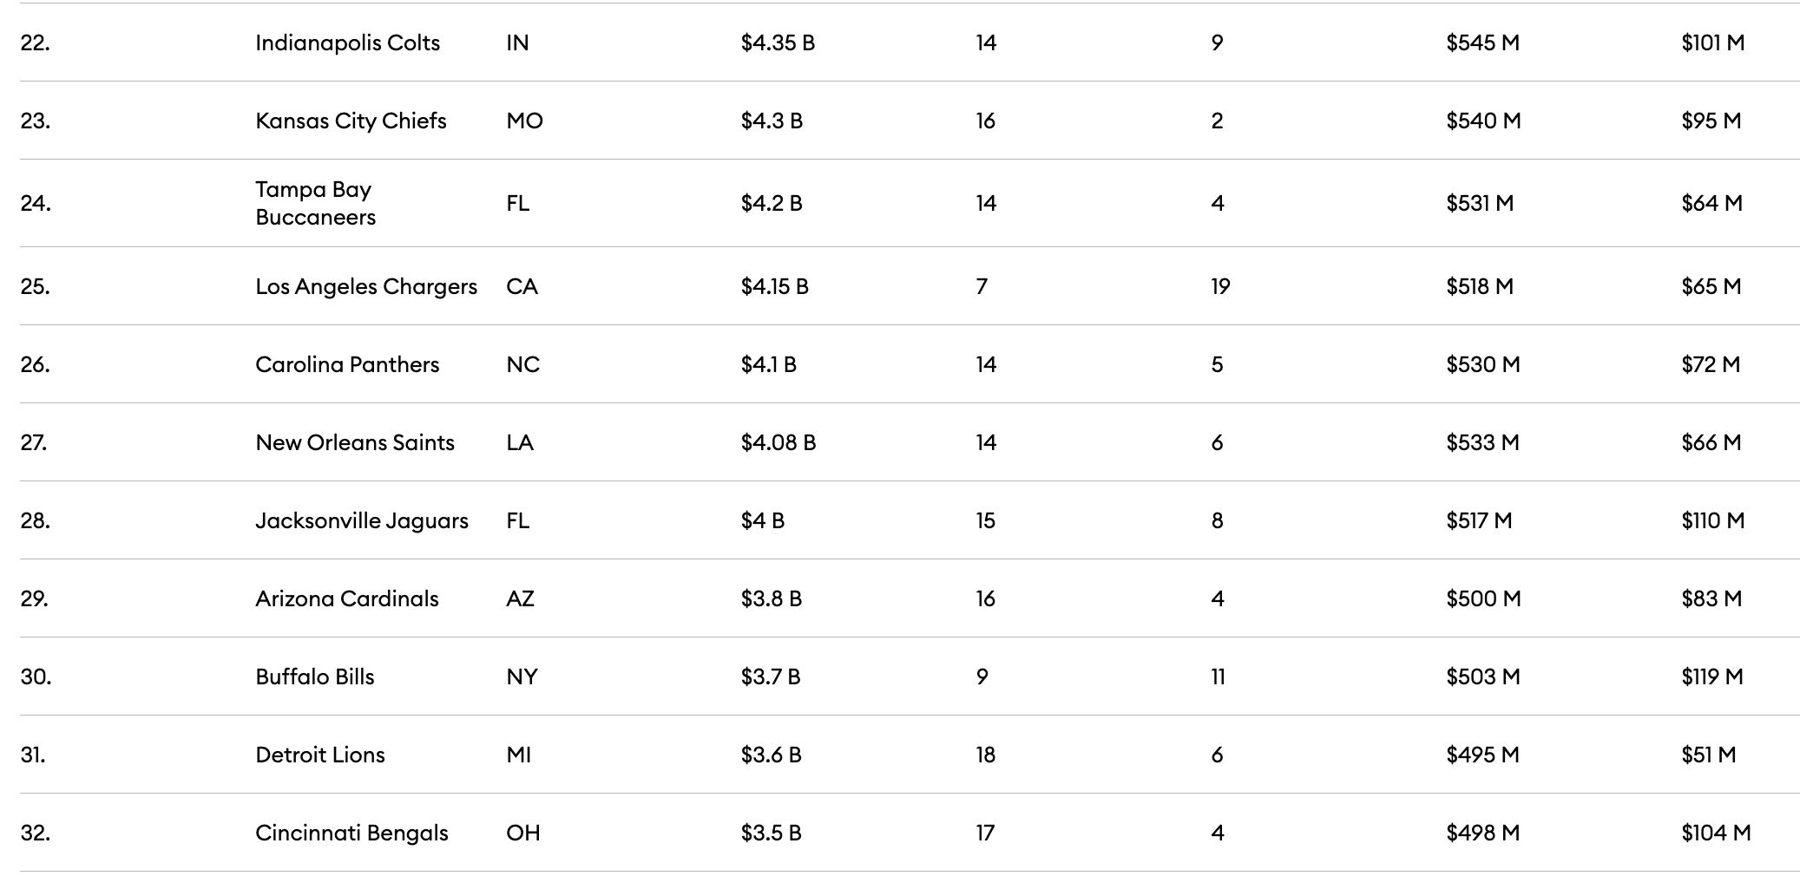Click the Indianapolis Colts team name
The height and width of the screenshot is (876, 1800).
(347, 42)
